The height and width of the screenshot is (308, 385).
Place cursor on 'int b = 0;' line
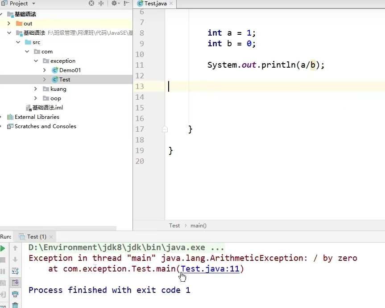pos(232,44)
